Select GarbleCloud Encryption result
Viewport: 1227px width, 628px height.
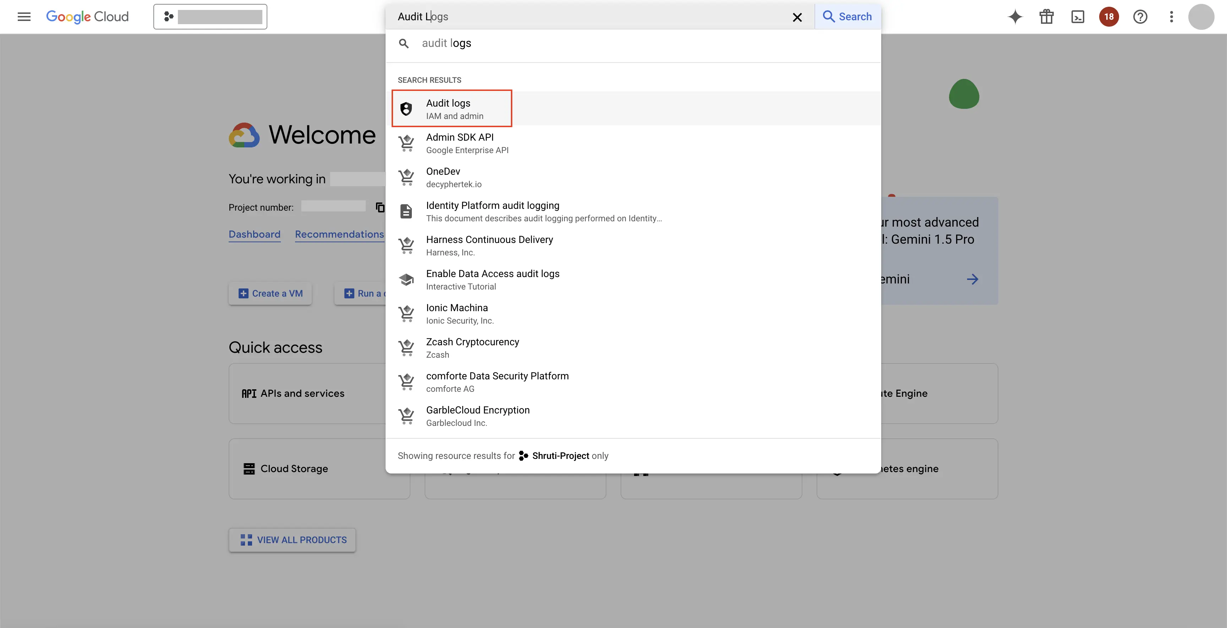click(x=633, y=416)
